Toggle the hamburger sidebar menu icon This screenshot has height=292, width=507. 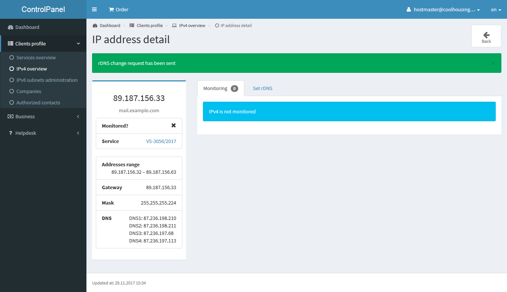[94, 9]
